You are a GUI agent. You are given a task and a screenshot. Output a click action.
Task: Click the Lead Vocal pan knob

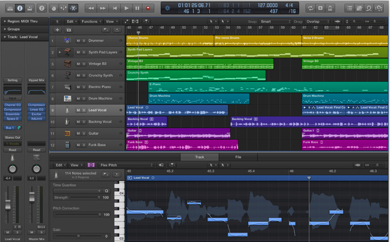coord(13,168)
